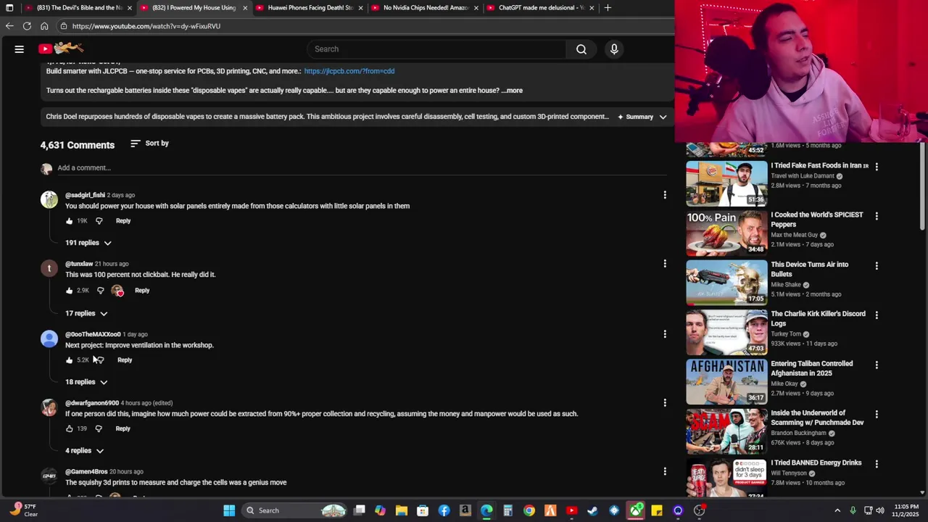Expand the 4 replies thread

pos(84,451)
